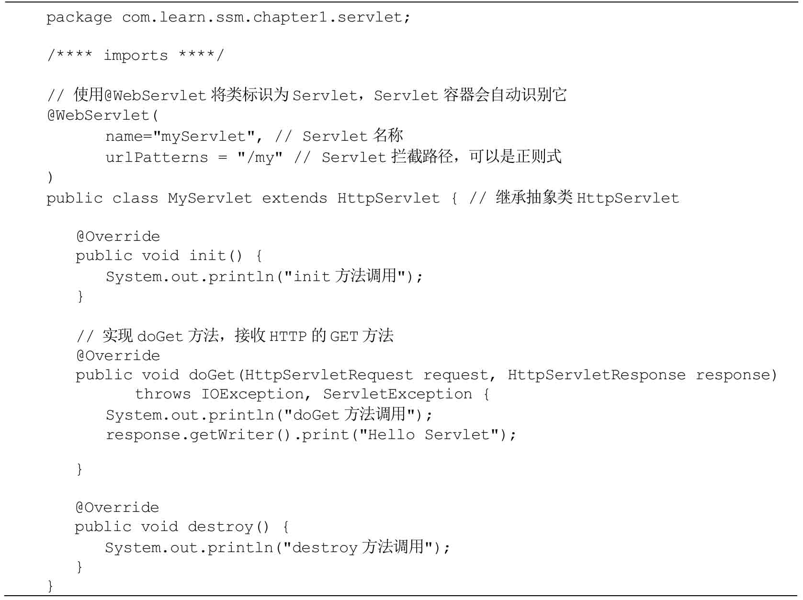The image size is (803, 600).
Task: Click the first @Override annotation above init
Action: point(118,237)
